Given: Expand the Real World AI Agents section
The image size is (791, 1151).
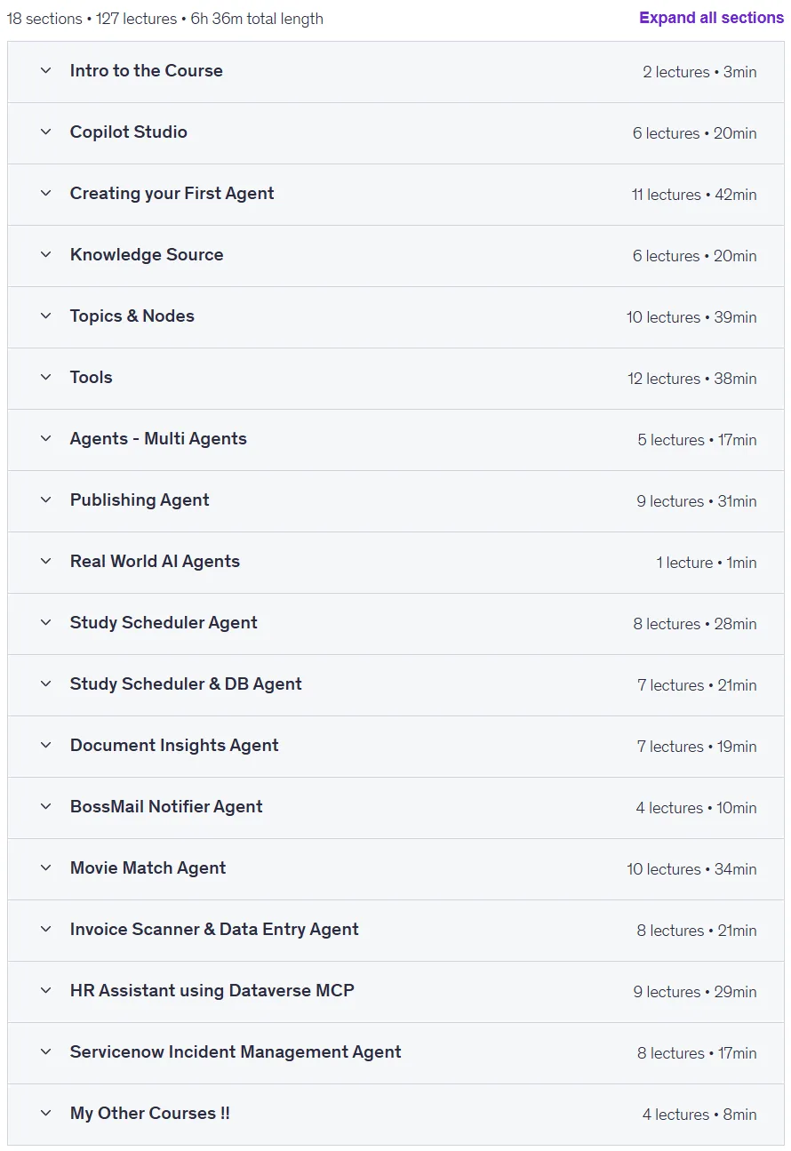Looking at the screenshot, I should coord(395,562).
